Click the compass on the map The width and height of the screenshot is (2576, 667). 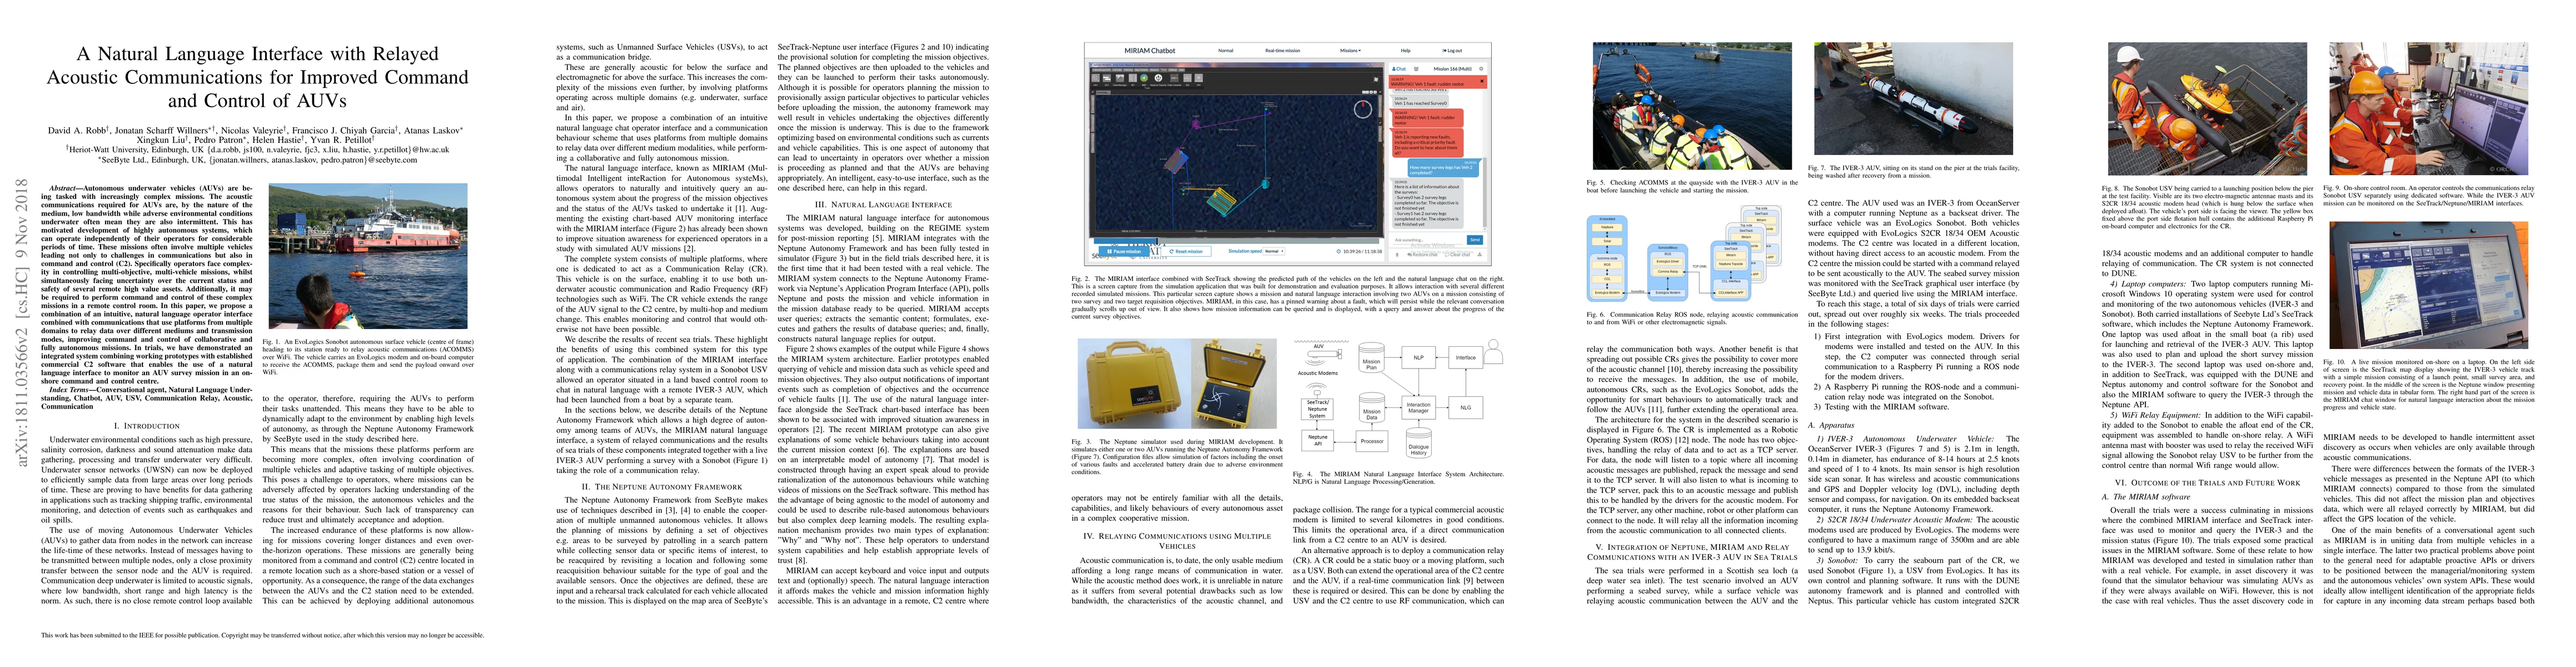coord(1363,109)
